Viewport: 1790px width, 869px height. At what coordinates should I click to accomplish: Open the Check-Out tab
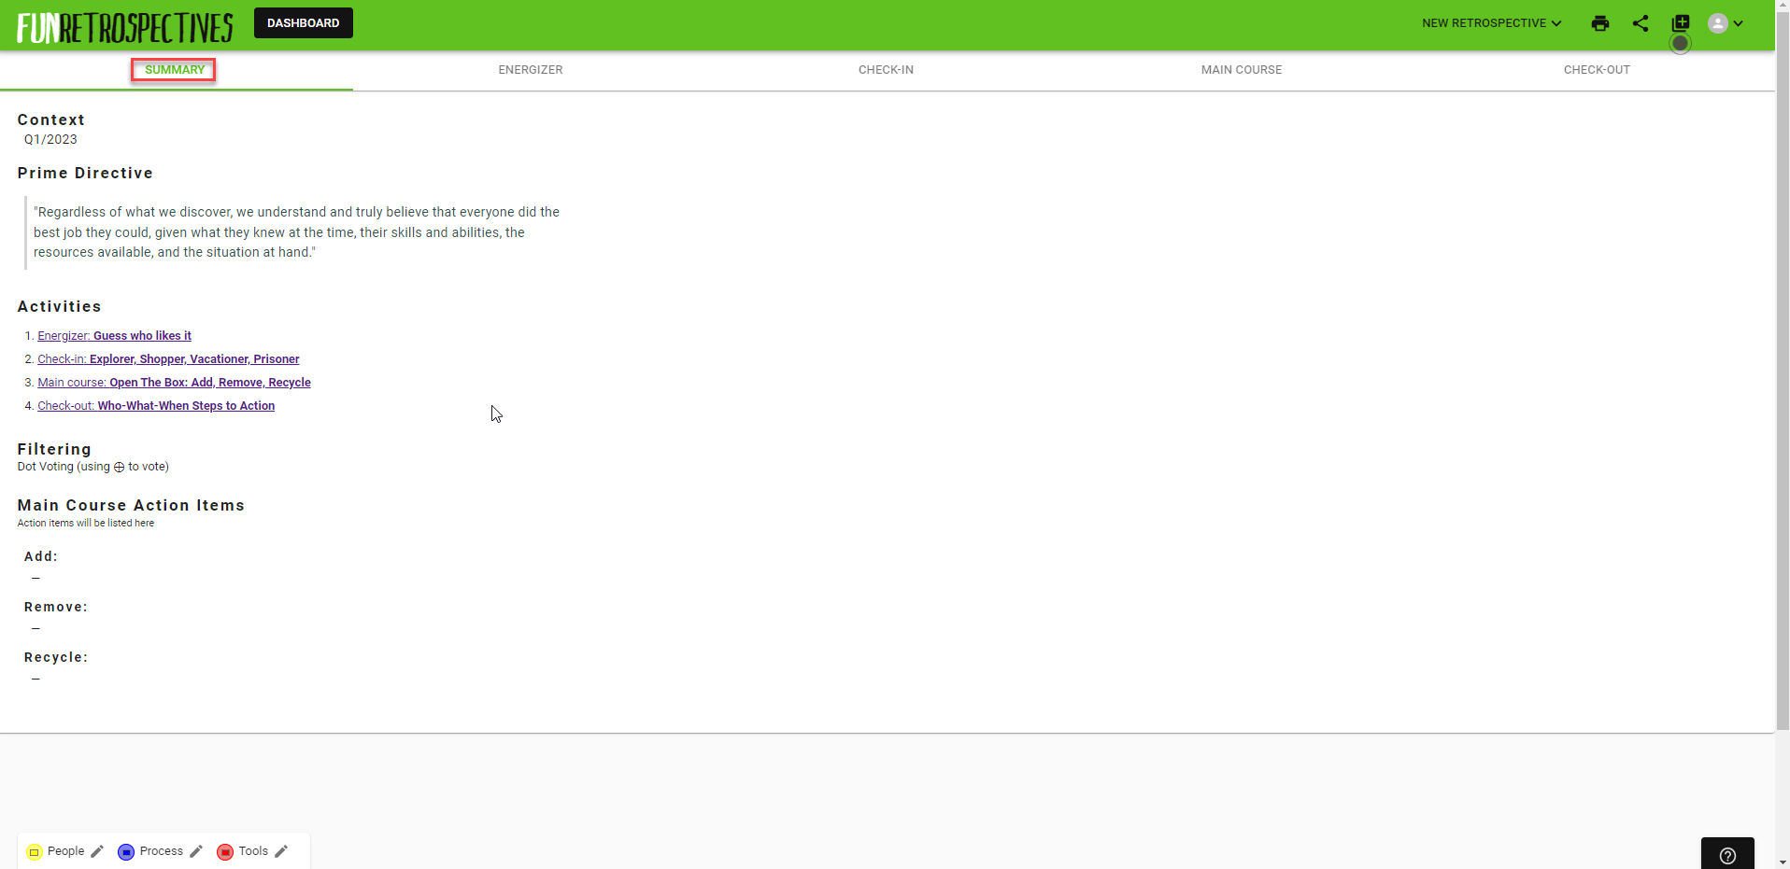pyautogui.click(x=1596, y=70)
